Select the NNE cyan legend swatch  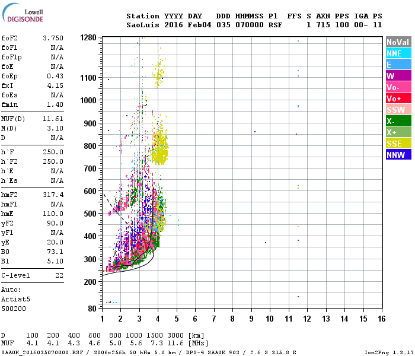pyautogui.click(x=398, y=53)
